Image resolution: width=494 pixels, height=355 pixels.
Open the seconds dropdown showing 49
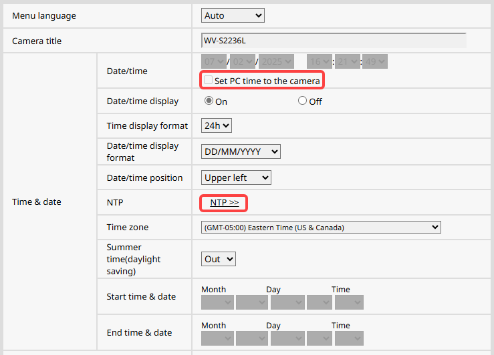[375, 61]
